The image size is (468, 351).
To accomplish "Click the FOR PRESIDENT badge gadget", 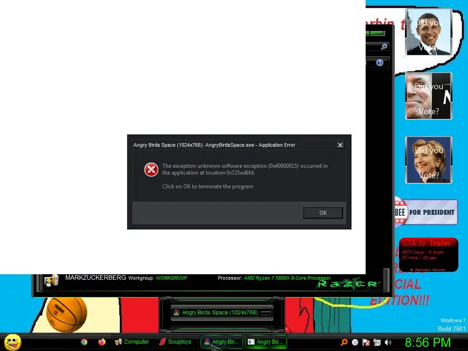I will click(426, 212).
